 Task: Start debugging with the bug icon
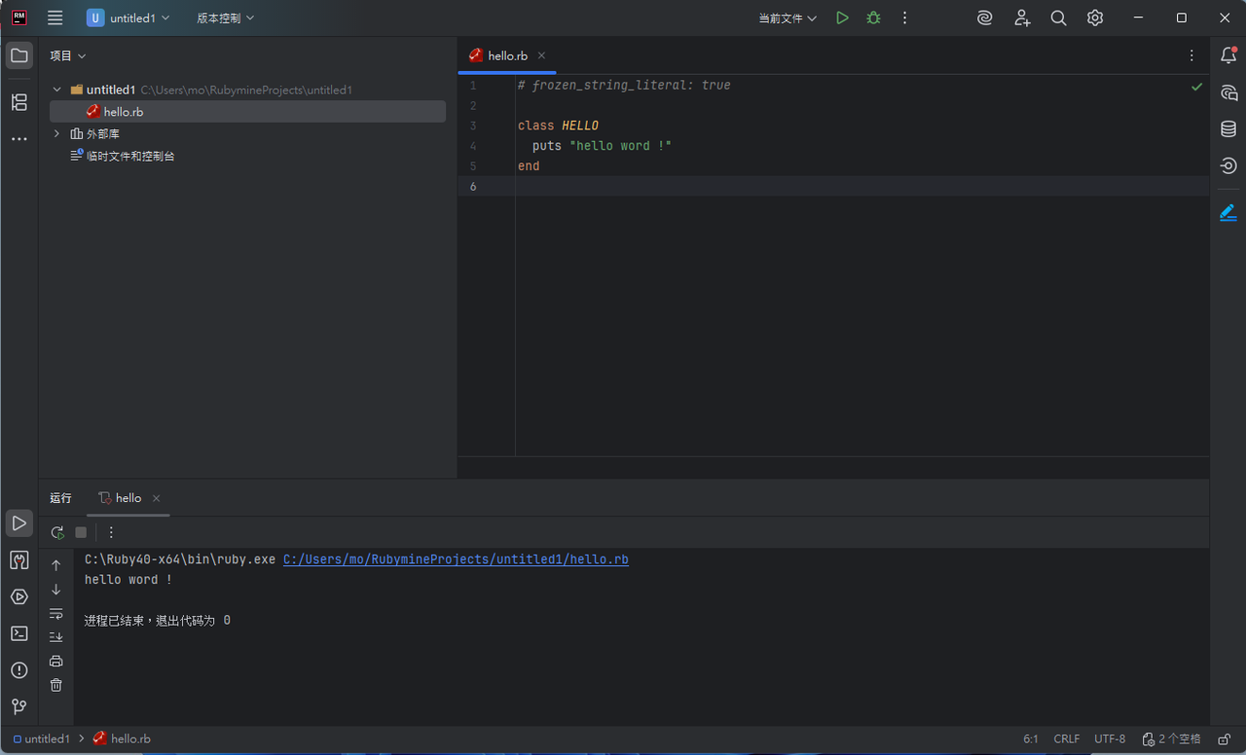873,18
